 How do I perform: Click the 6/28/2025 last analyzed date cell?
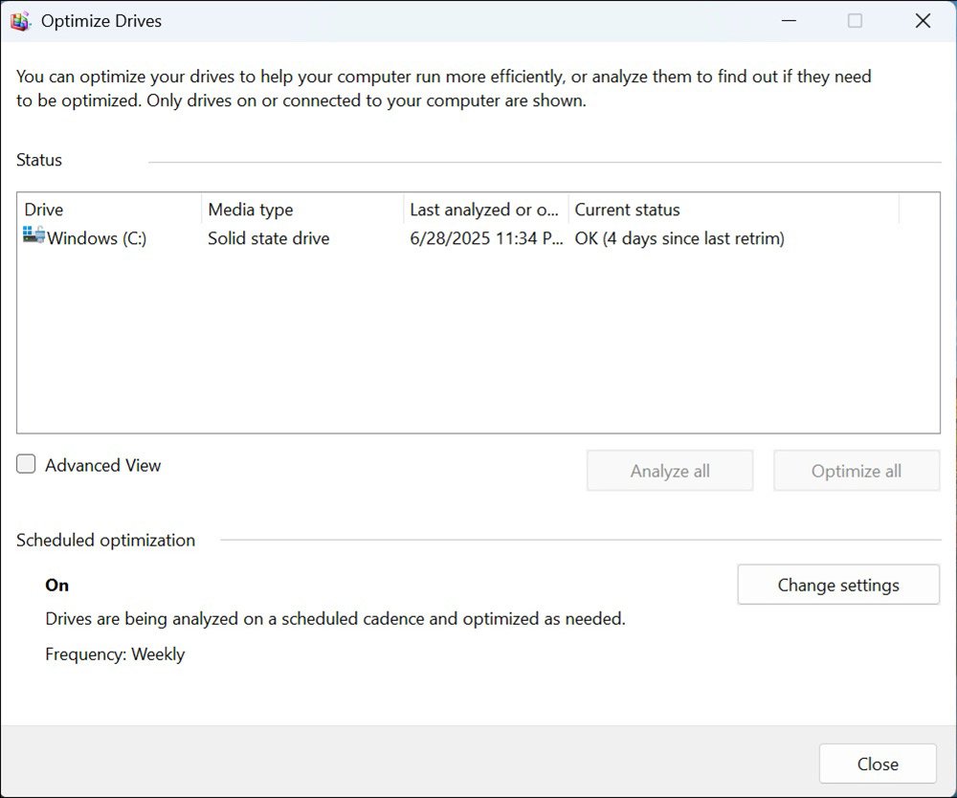[486, 238]
